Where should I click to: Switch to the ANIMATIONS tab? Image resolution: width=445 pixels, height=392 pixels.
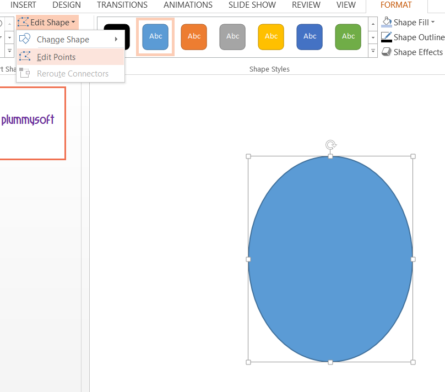(x=188, y=5)
